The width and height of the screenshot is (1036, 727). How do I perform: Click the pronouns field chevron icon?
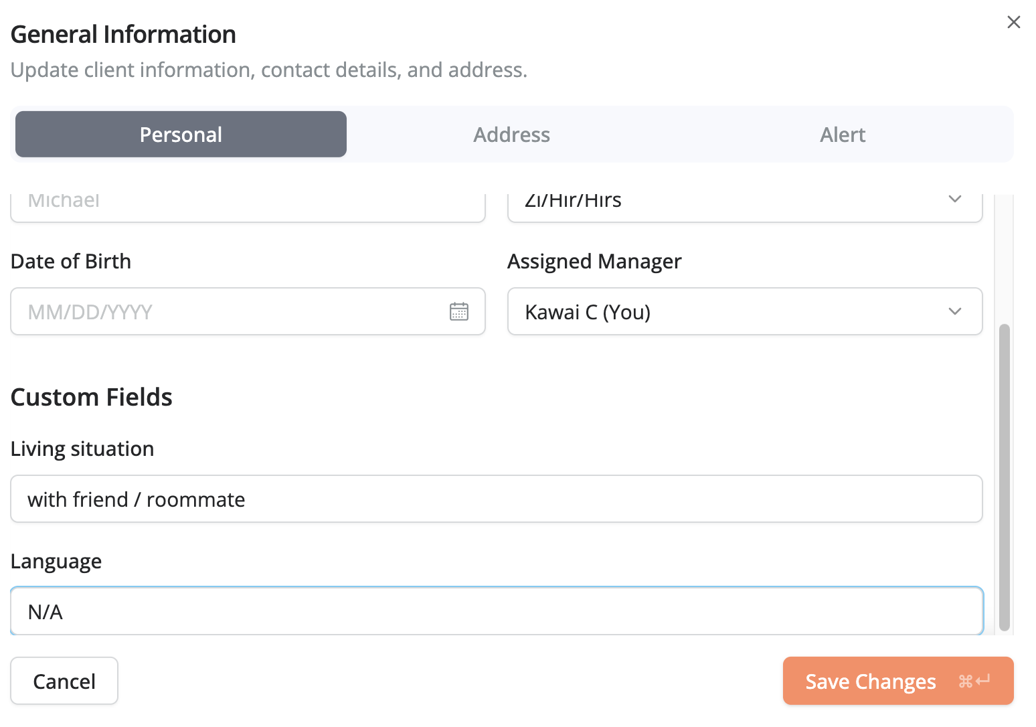(x=955, y=199)
